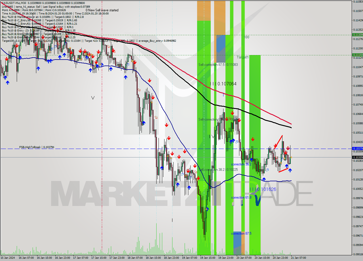Select 'Sell correction 38.2 | 0.10225' label
This screenshot has width=363, height=261.
(218, 170)
